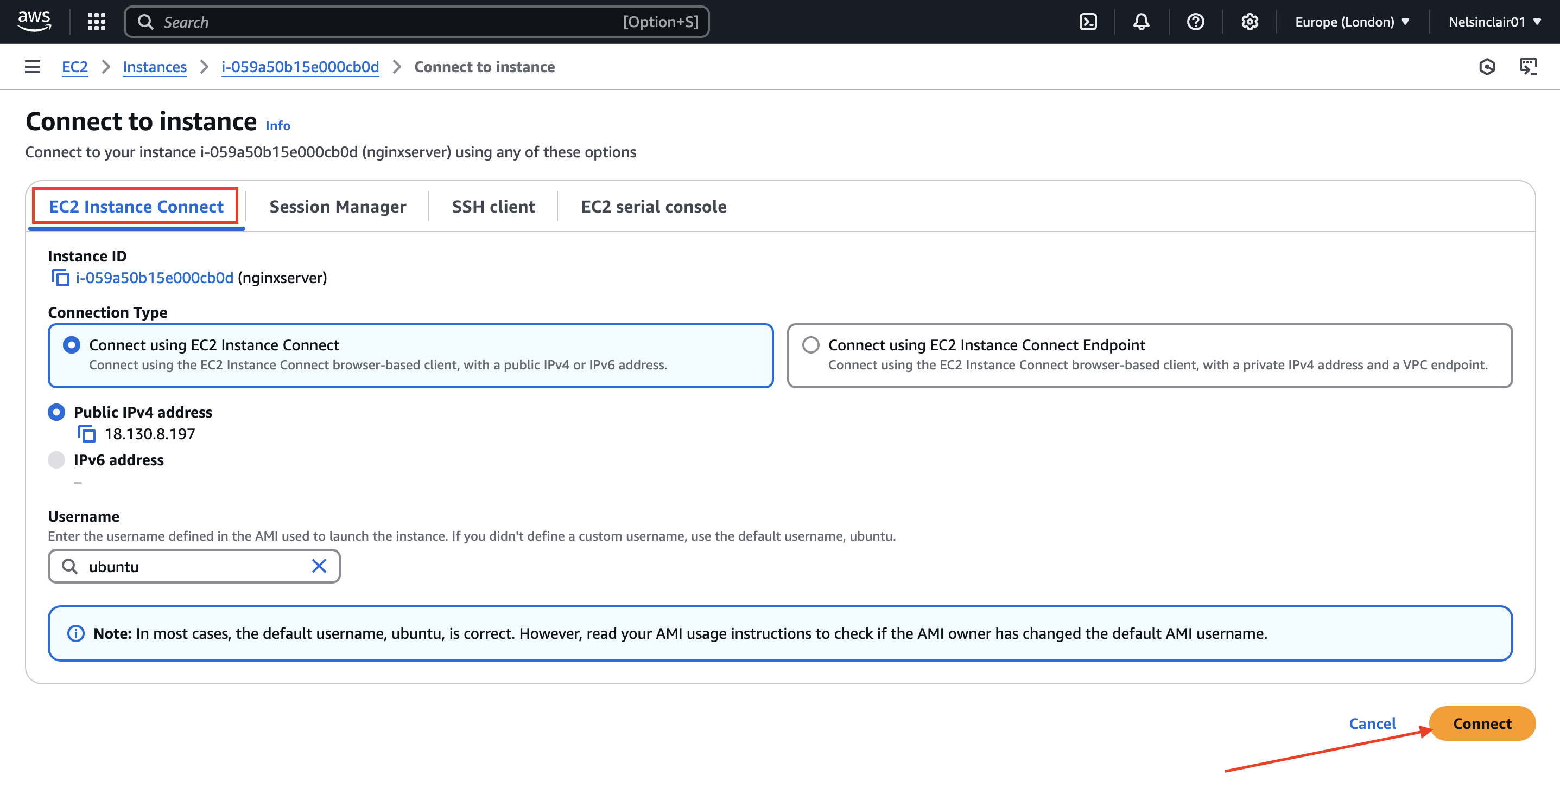Click the magnifier icon in username field
The height and width of the screenshot is (795, 1560).
click(70, 566)
